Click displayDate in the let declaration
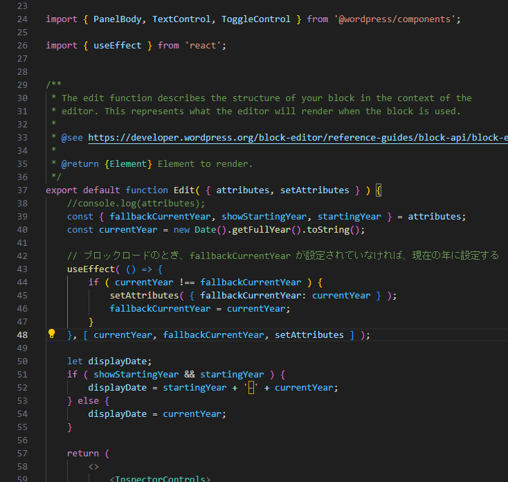508x482 pixels. (109, 361)
